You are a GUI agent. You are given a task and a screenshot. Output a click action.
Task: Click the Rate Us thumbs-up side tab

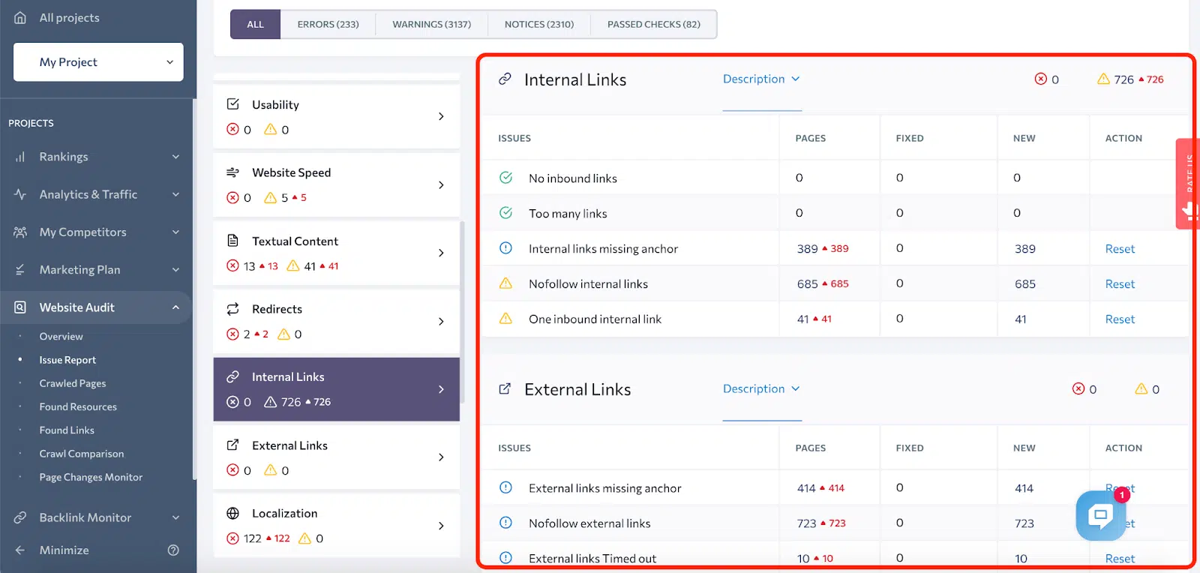coord(1188,184)
